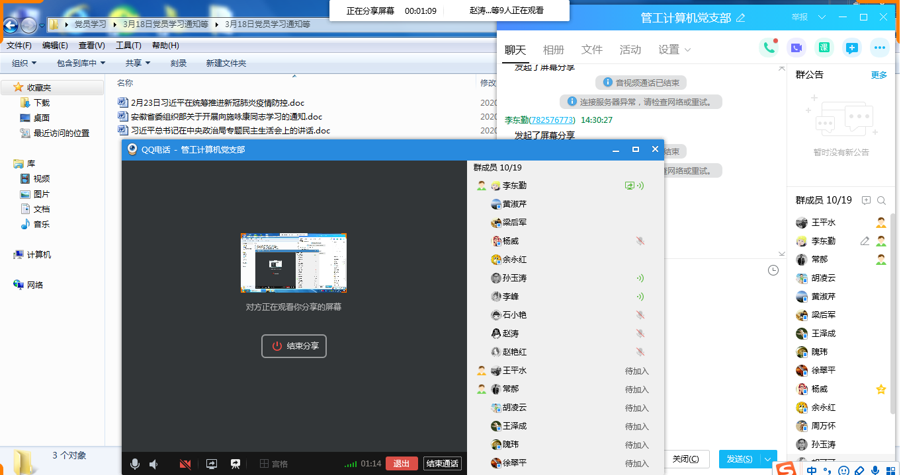
Task: Open Sogou emoji smiley icon
Action: 843,471
